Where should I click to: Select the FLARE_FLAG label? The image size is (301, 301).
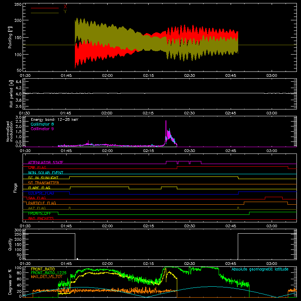point(39,188)
